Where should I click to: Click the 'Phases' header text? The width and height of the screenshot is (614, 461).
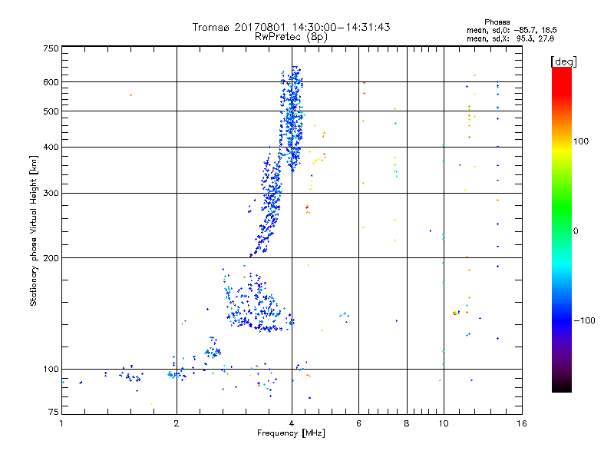click(497, 22)
